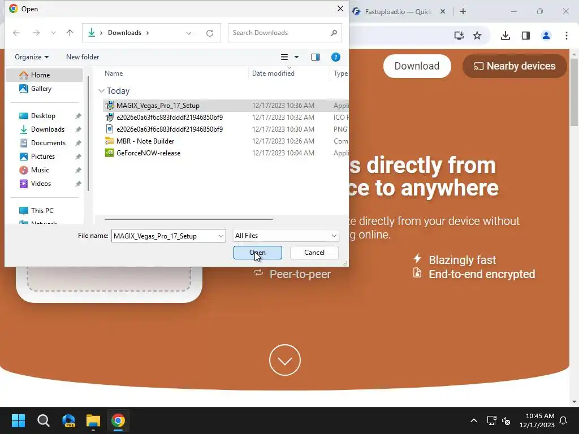The image size is (579, 434).
Task: Select the PNG file e2026e0a63f6c883fdddf21946850bf9
Action: [225, 129]
